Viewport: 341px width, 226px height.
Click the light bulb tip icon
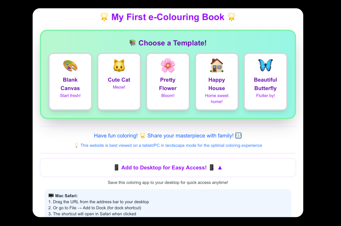pos(76,145)
